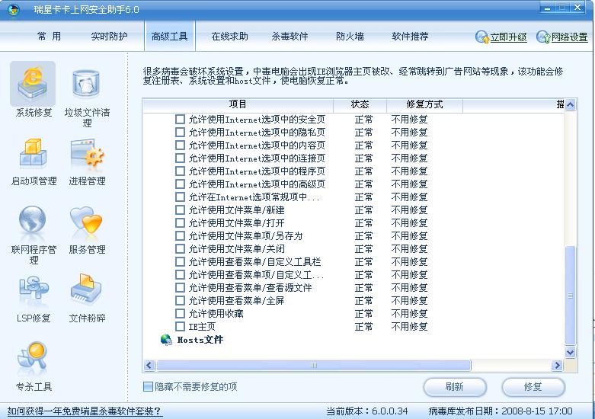Click the 修复 button
The width and height of the screenshot is (595, 419).
(533, 387)
